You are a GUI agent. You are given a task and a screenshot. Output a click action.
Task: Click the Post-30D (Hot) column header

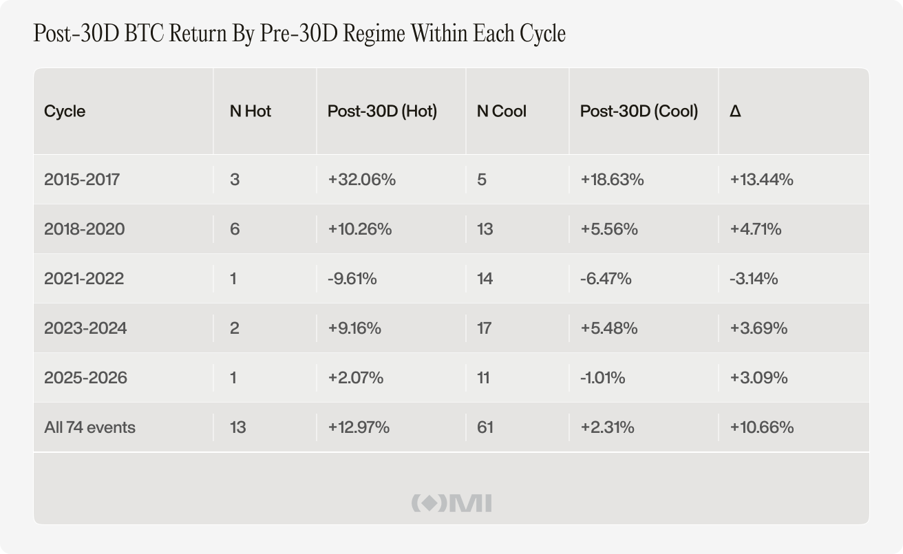382,111
